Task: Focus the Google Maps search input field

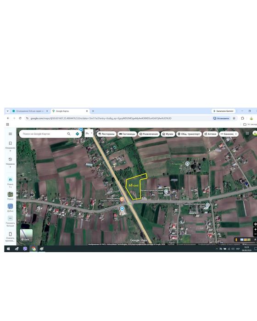Action: click(44, 134)
